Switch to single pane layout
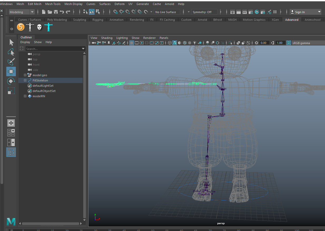 tap(11, 123)
